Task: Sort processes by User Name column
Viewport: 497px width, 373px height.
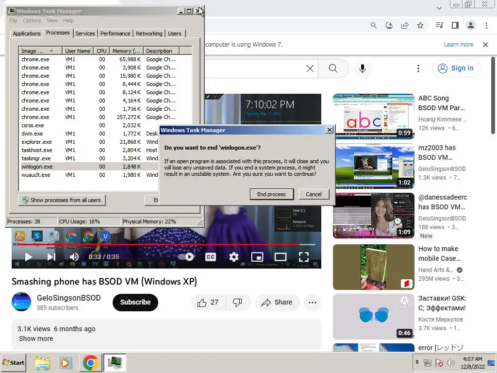Action: click(x=78, y=51)
